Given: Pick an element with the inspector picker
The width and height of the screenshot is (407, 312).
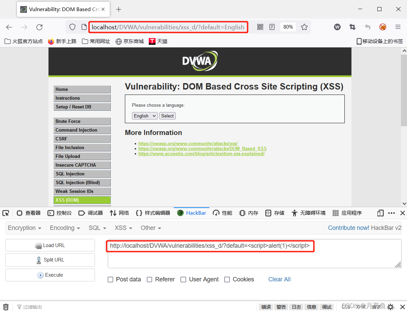Looking at the screenshot, I should tap(6, 213).
